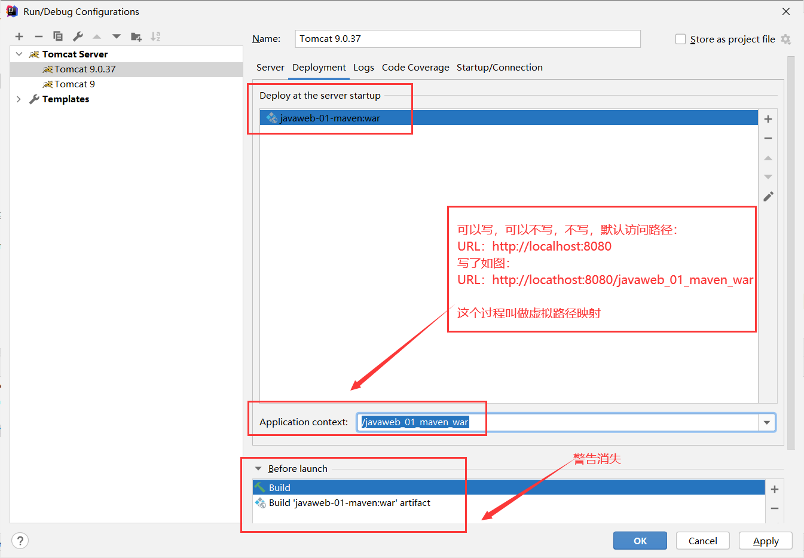Select the Tomcat Server group label

pyautogui.click(x=75, y=54)
